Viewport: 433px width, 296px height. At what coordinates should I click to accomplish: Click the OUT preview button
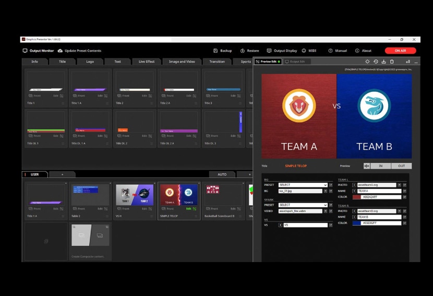point(401,166)
